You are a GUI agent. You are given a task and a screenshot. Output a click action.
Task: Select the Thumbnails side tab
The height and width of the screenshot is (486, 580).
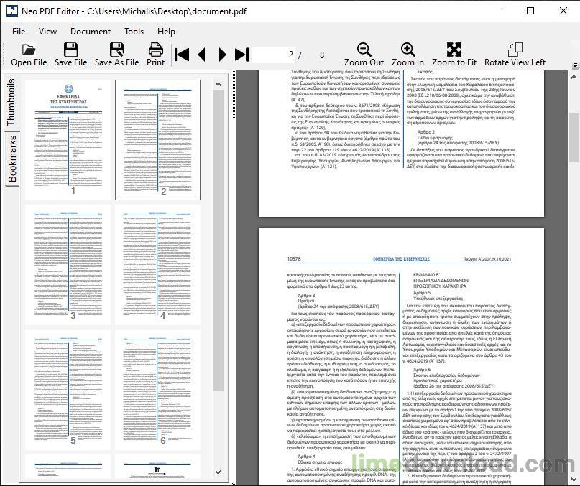pos(11,102)
